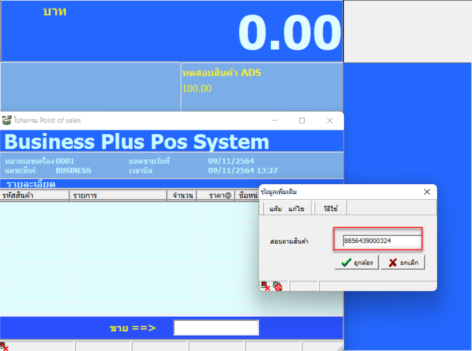
Task: Click the disconnected icon in main window status bar
Action: [4, 347]
